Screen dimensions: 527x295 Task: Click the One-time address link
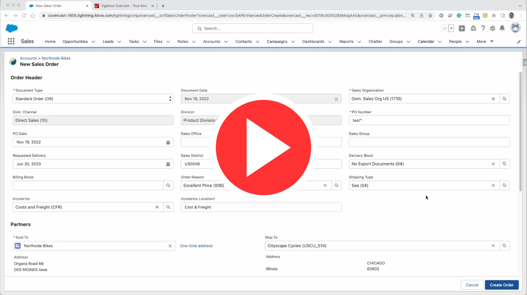[x=196, y=246]
